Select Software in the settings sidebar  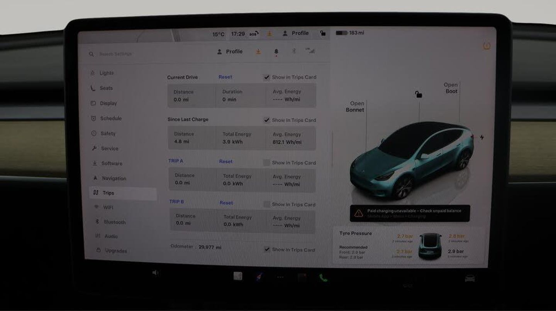pos(111,163)
